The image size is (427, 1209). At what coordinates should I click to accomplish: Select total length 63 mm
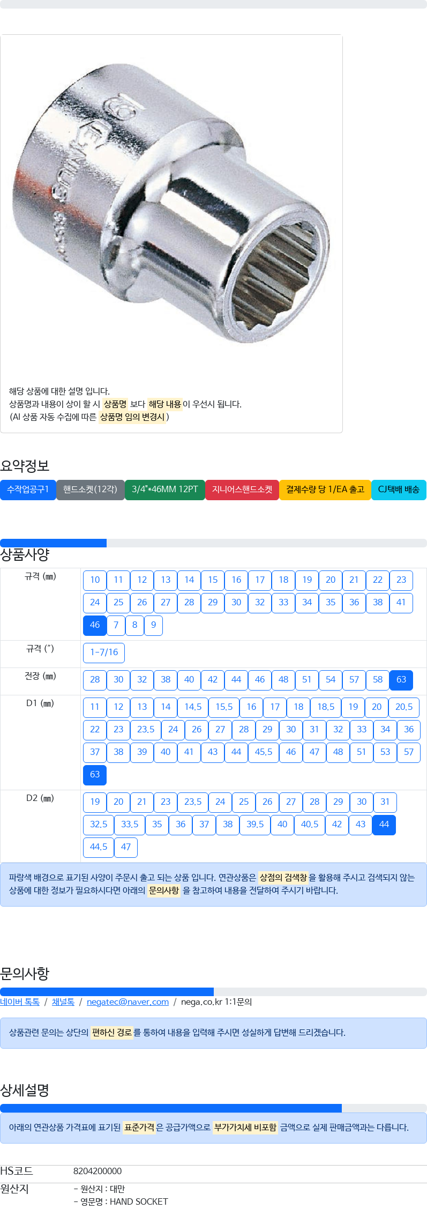401,680
